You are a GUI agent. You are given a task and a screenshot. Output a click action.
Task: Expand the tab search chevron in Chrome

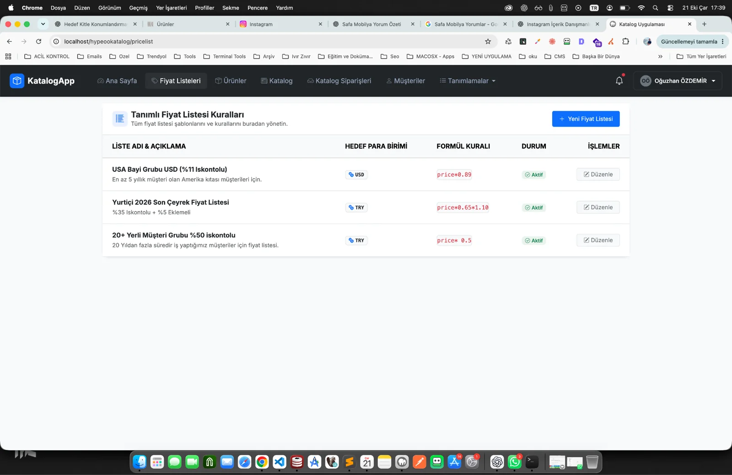[43, 24]
